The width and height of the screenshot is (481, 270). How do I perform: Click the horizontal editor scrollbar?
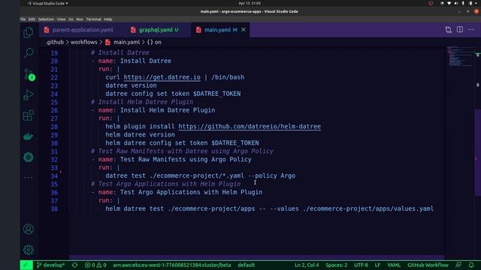tap(256, 257)
